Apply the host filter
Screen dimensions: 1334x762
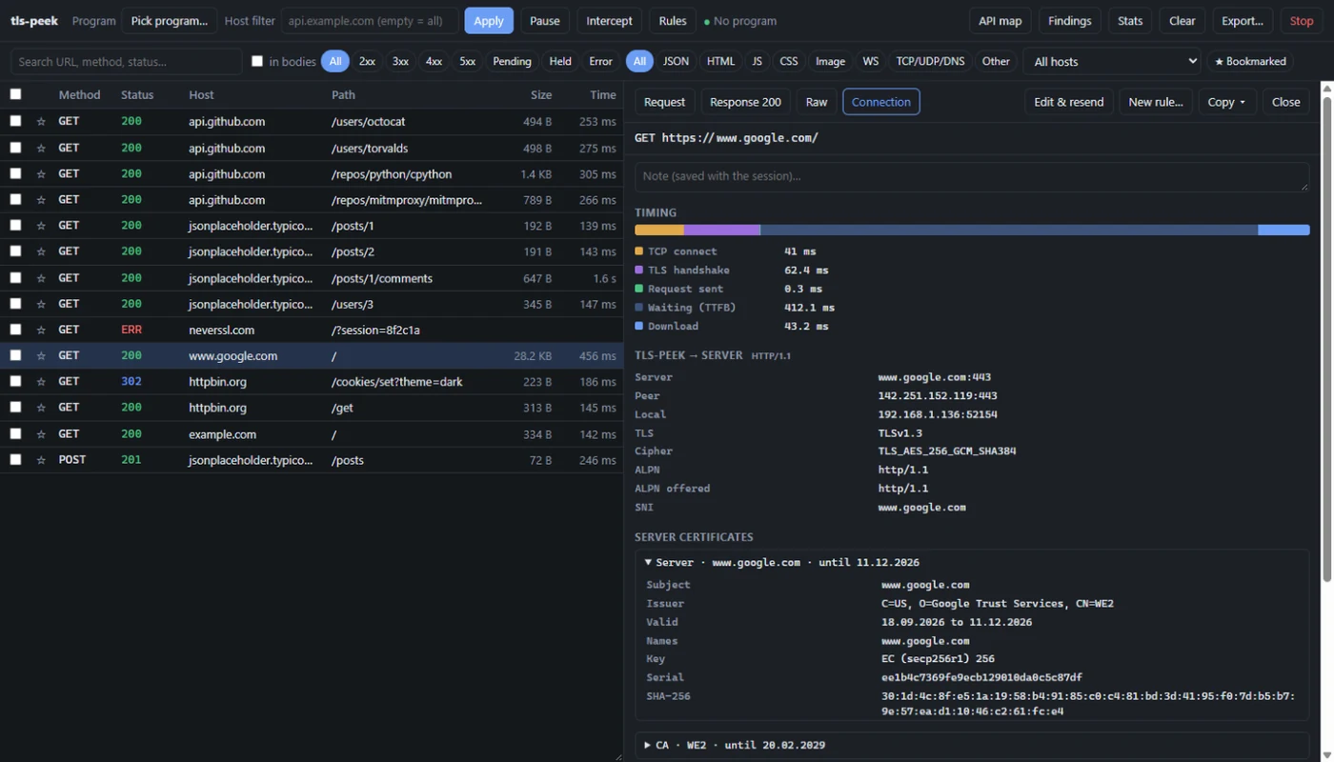coord(489,21)
